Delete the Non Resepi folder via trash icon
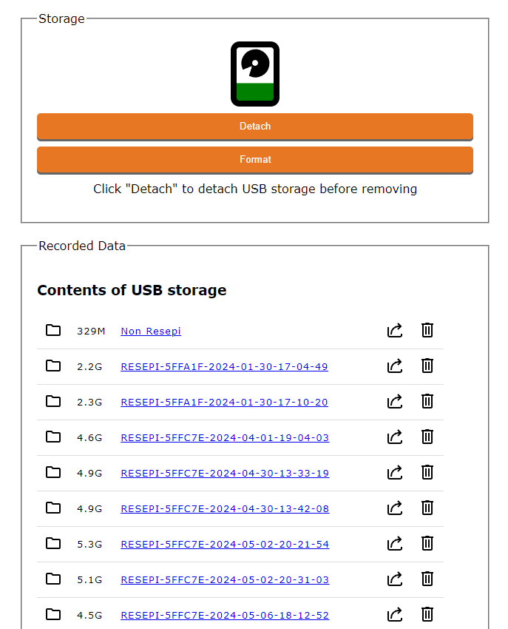This screenshot has height=629, width=508. [427, 330]
